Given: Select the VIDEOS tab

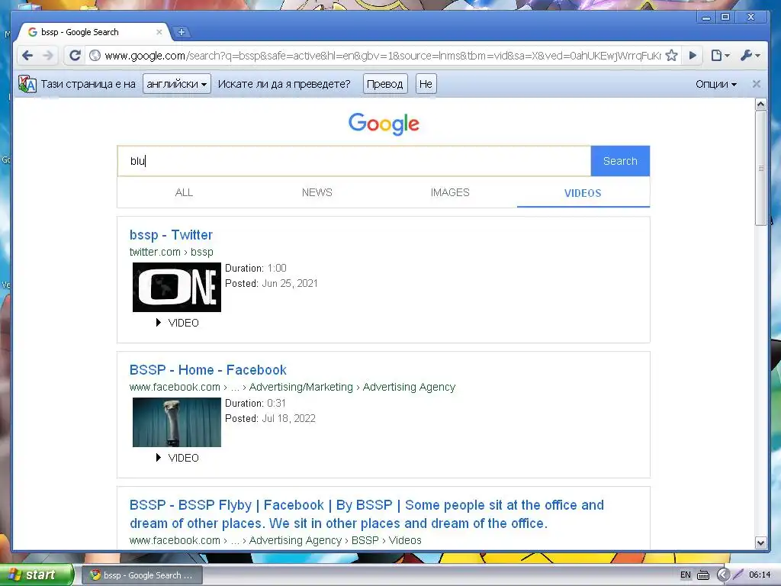Looking at the screenshot, I should 583,193.
